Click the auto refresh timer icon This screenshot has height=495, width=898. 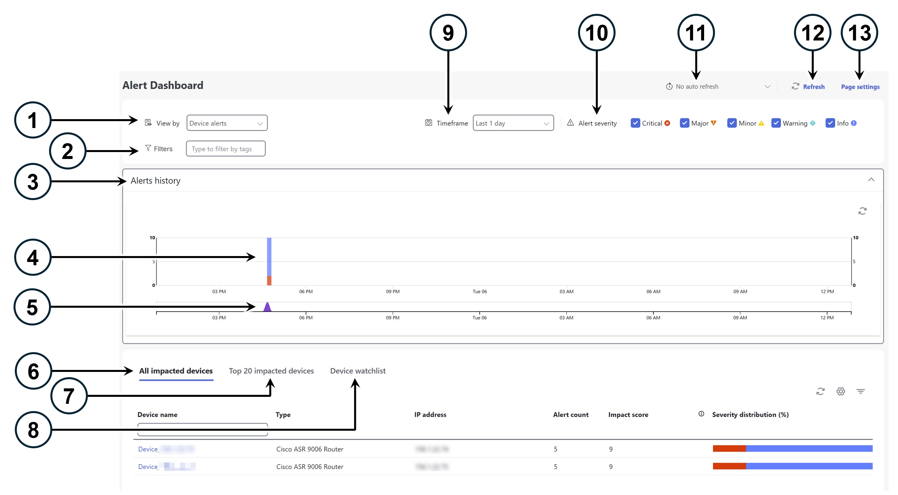669,86
